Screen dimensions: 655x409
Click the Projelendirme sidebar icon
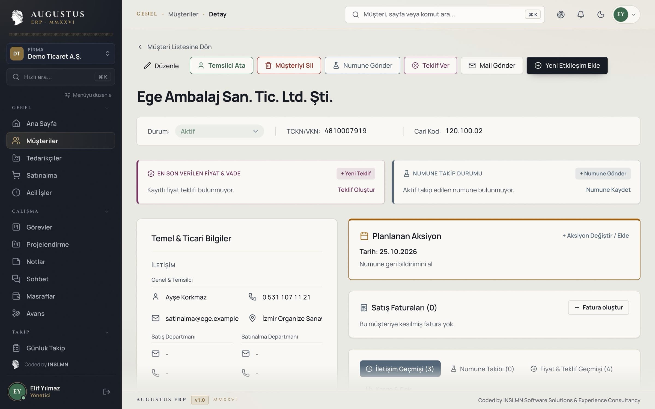[16, 244]
